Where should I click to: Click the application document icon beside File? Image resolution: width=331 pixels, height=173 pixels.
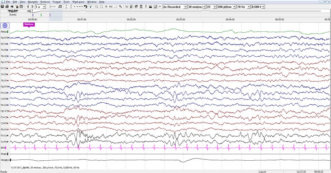[x=3, y=2]
